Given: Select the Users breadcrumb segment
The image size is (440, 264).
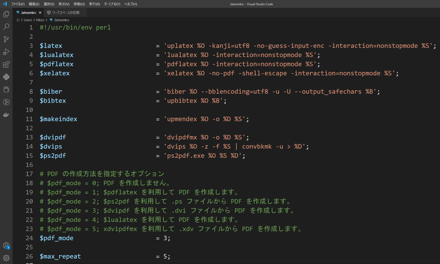Looking at the screenshot, I should (x=28, y=20).
